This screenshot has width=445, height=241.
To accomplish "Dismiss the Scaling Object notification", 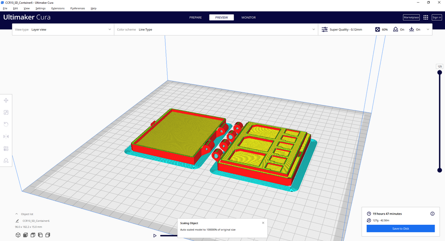I will coord(263,223).
